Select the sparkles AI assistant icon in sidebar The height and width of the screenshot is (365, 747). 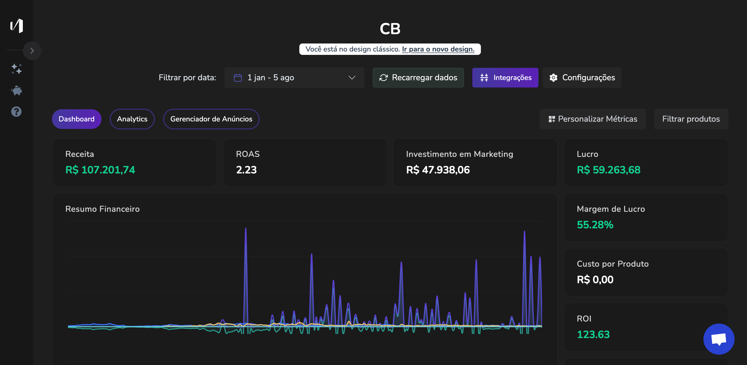(17, 69)
